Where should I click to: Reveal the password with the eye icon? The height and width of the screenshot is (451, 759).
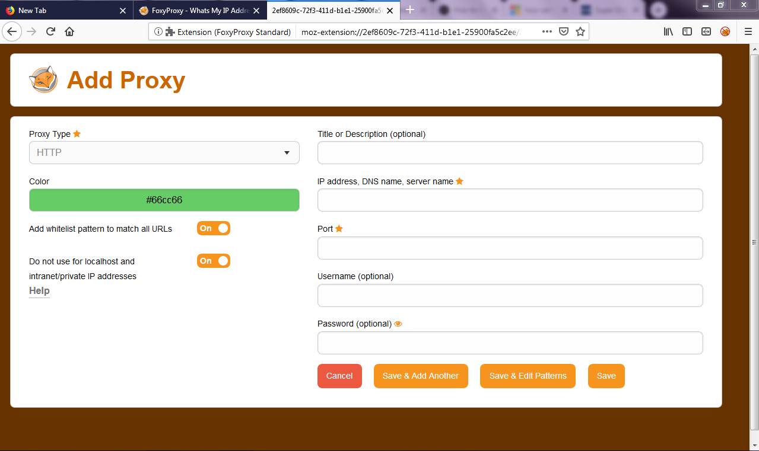398,324
